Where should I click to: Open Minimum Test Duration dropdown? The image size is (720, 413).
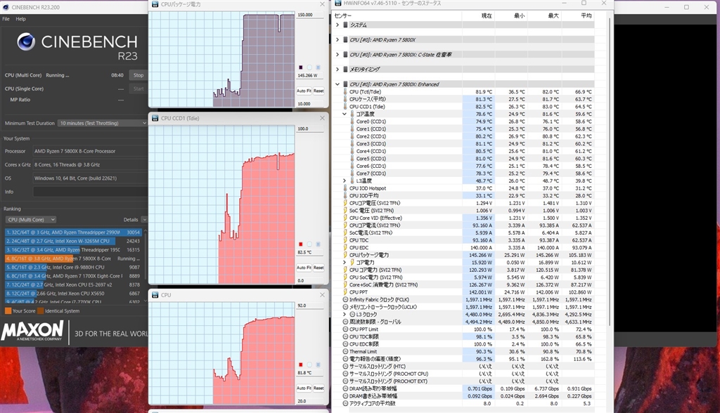point(103,123)
